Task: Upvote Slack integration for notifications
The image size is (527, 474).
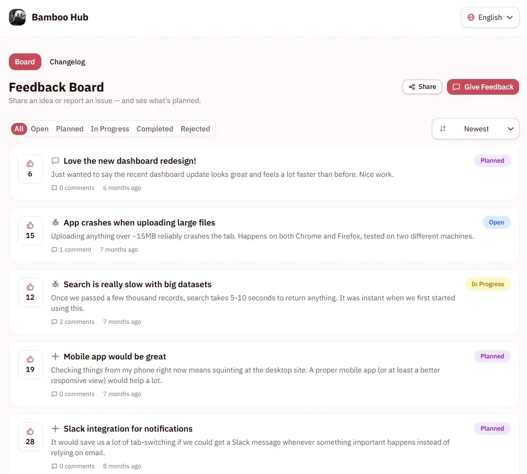Action: (x=30, y=437)
